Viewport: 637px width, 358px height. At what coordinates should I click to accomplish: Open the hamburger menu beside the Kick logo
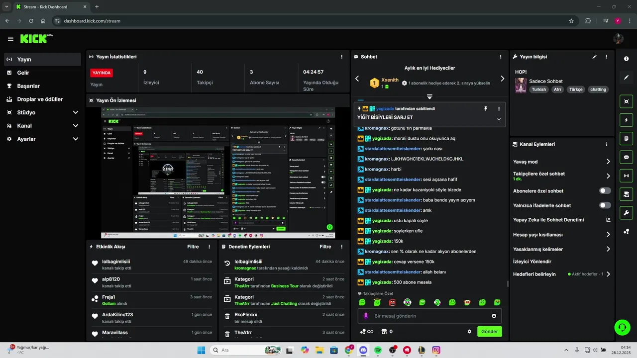pyautogui.click(x=10, y=39)
